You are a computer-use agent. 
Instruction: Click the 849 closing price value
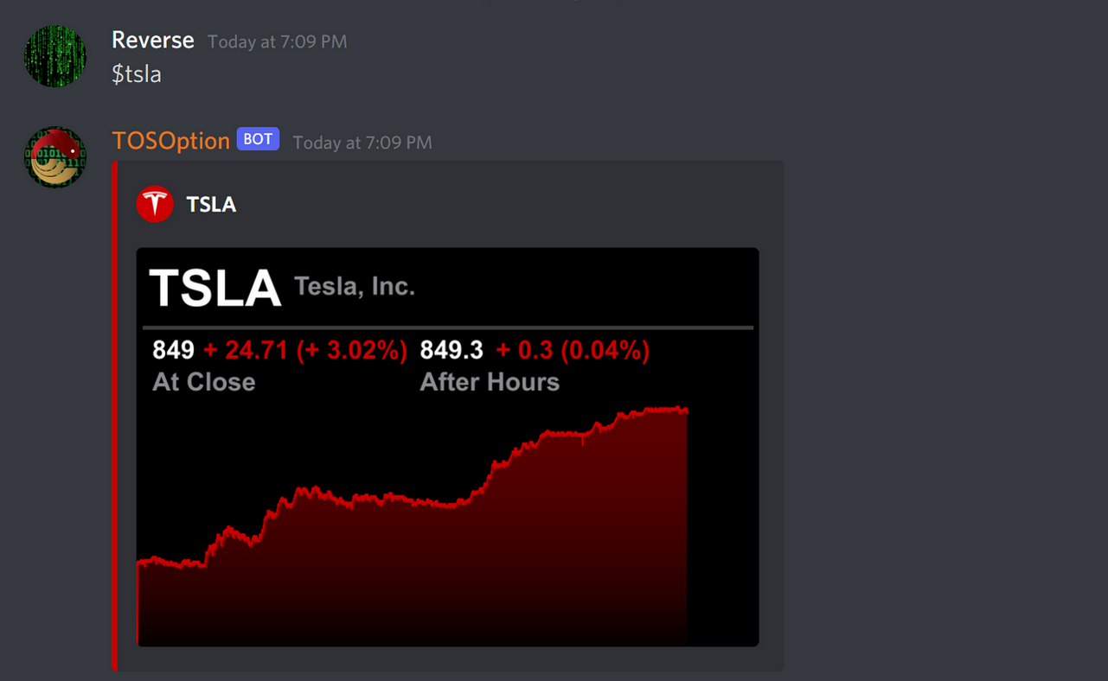pos(173,350)
